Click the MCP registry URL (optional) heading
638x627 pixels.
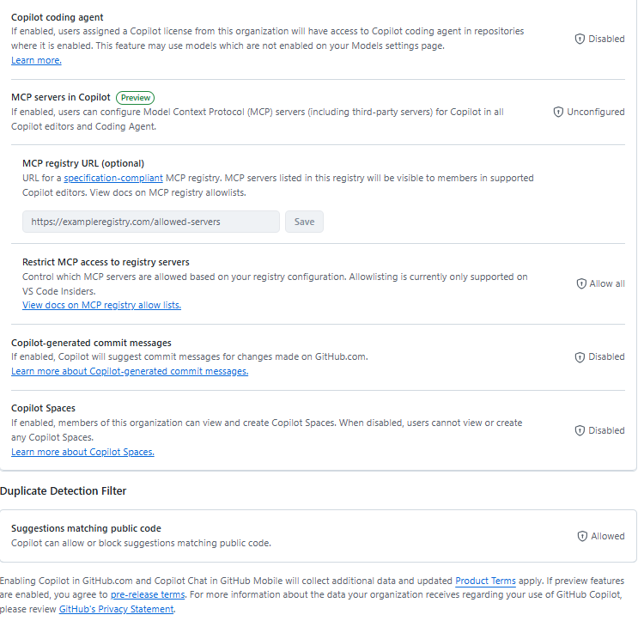point(83,163)
